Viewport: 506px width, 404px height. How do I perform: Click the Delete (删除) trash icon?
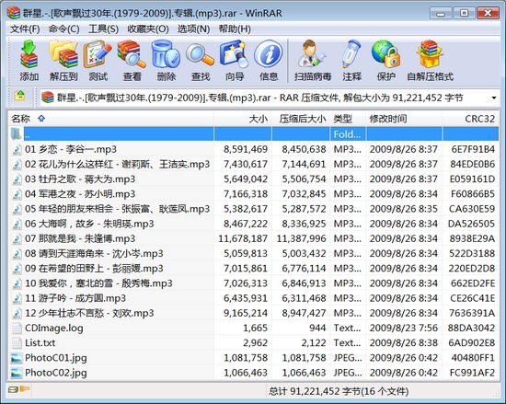166,54
